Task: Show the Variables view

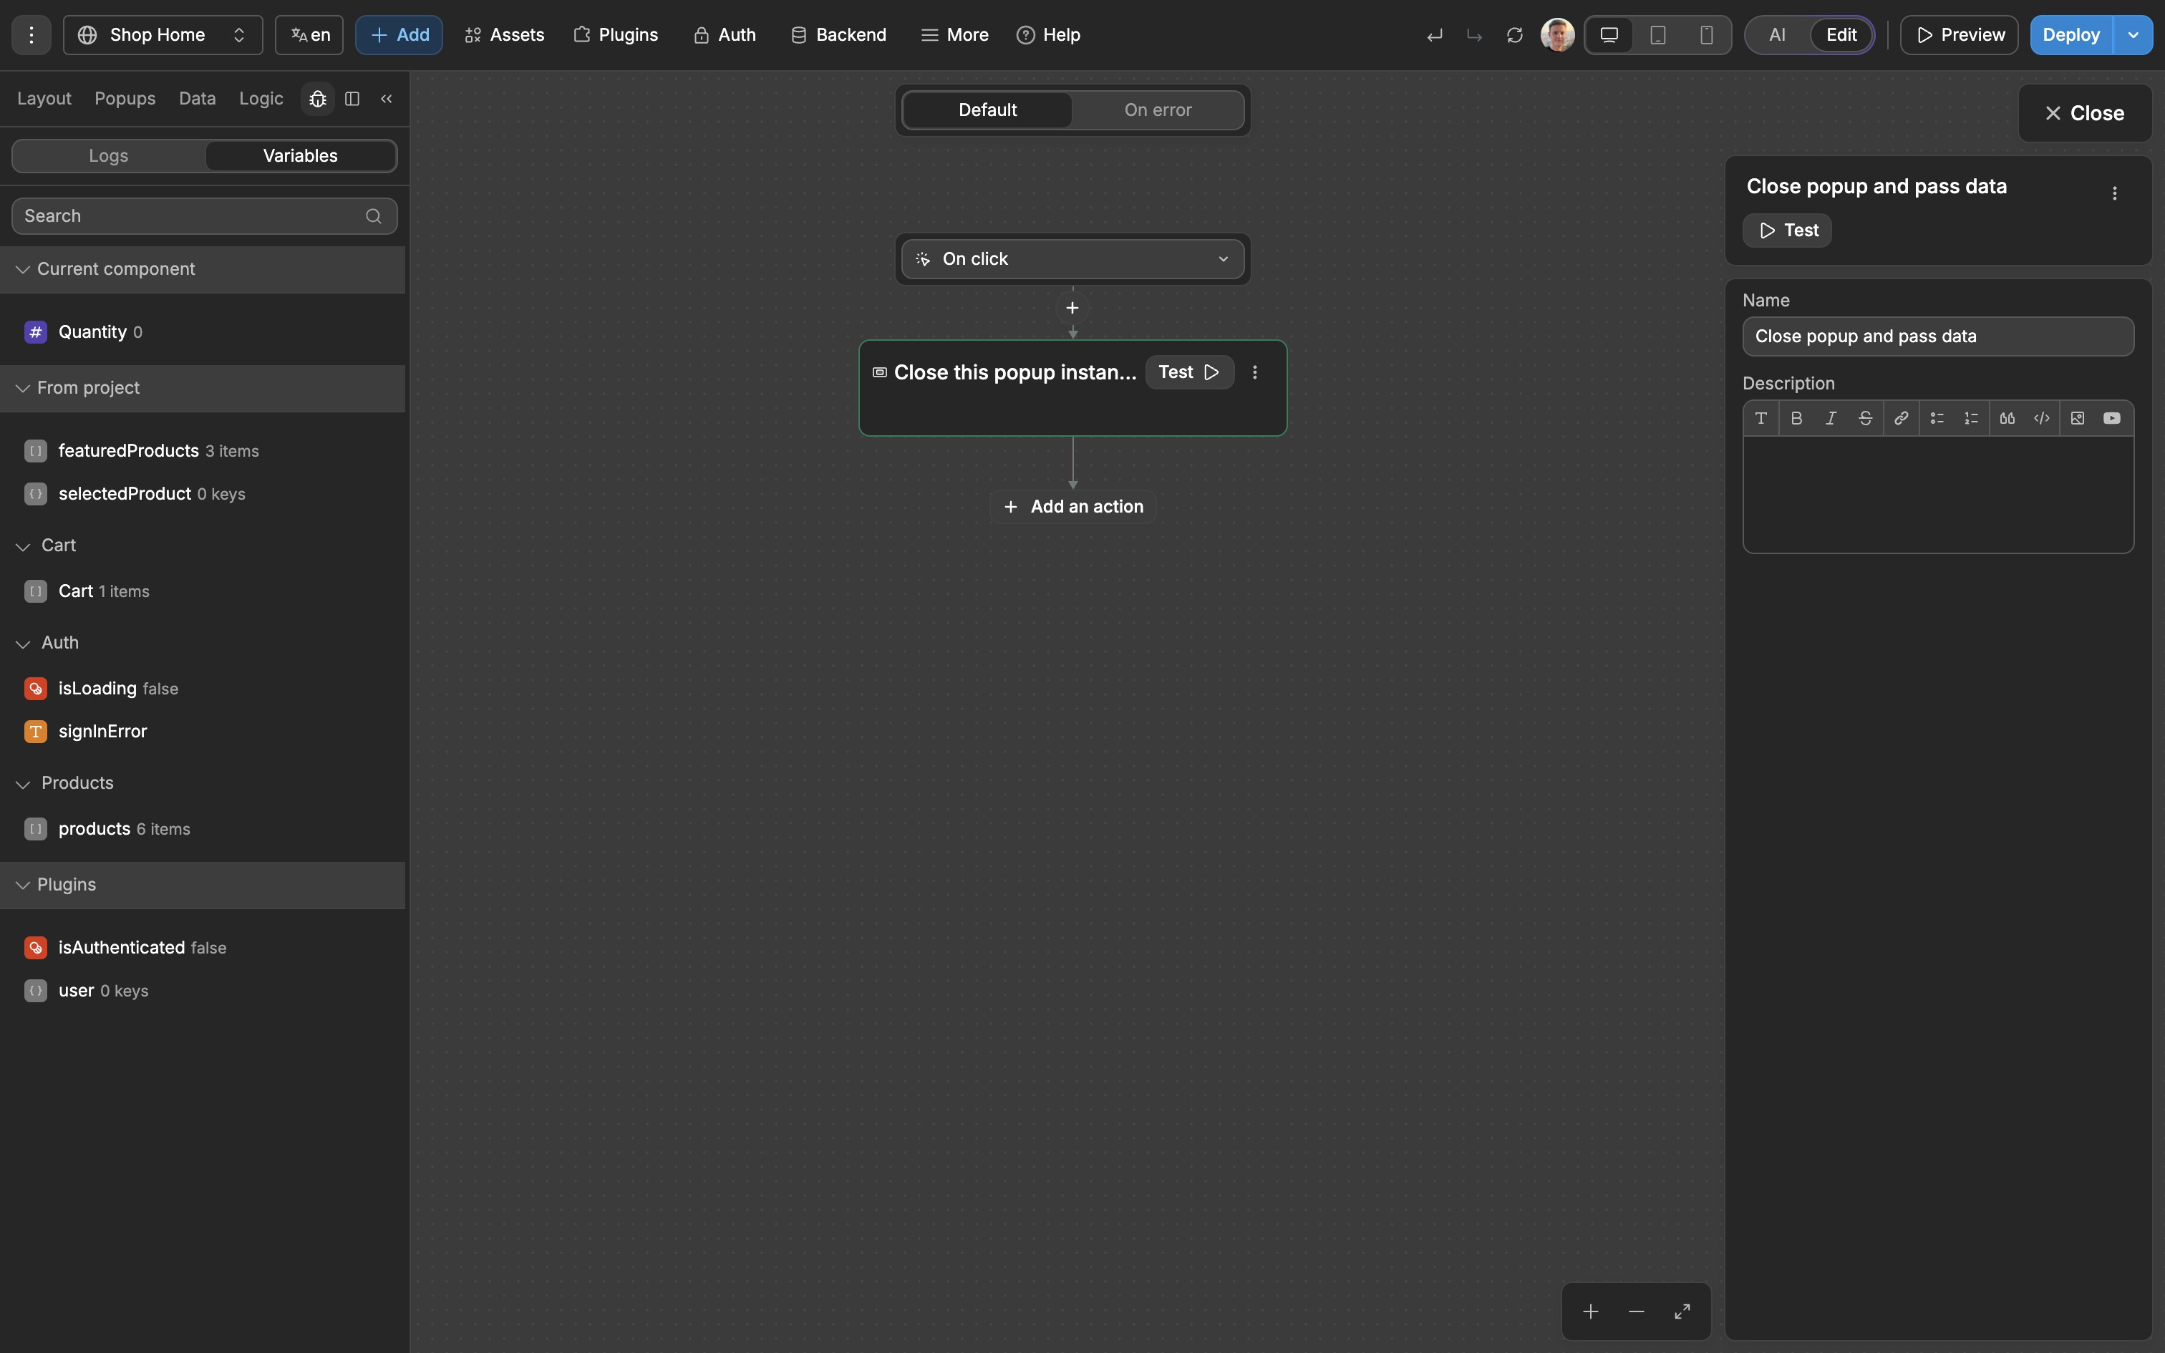Action: (x=301, y=156)
